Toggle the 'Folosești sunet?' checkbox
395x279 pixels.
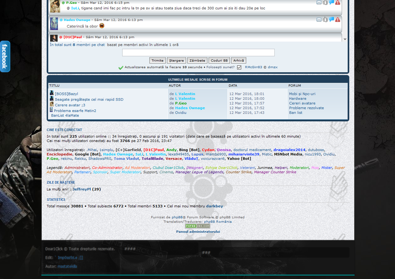(x=239, y=67)
